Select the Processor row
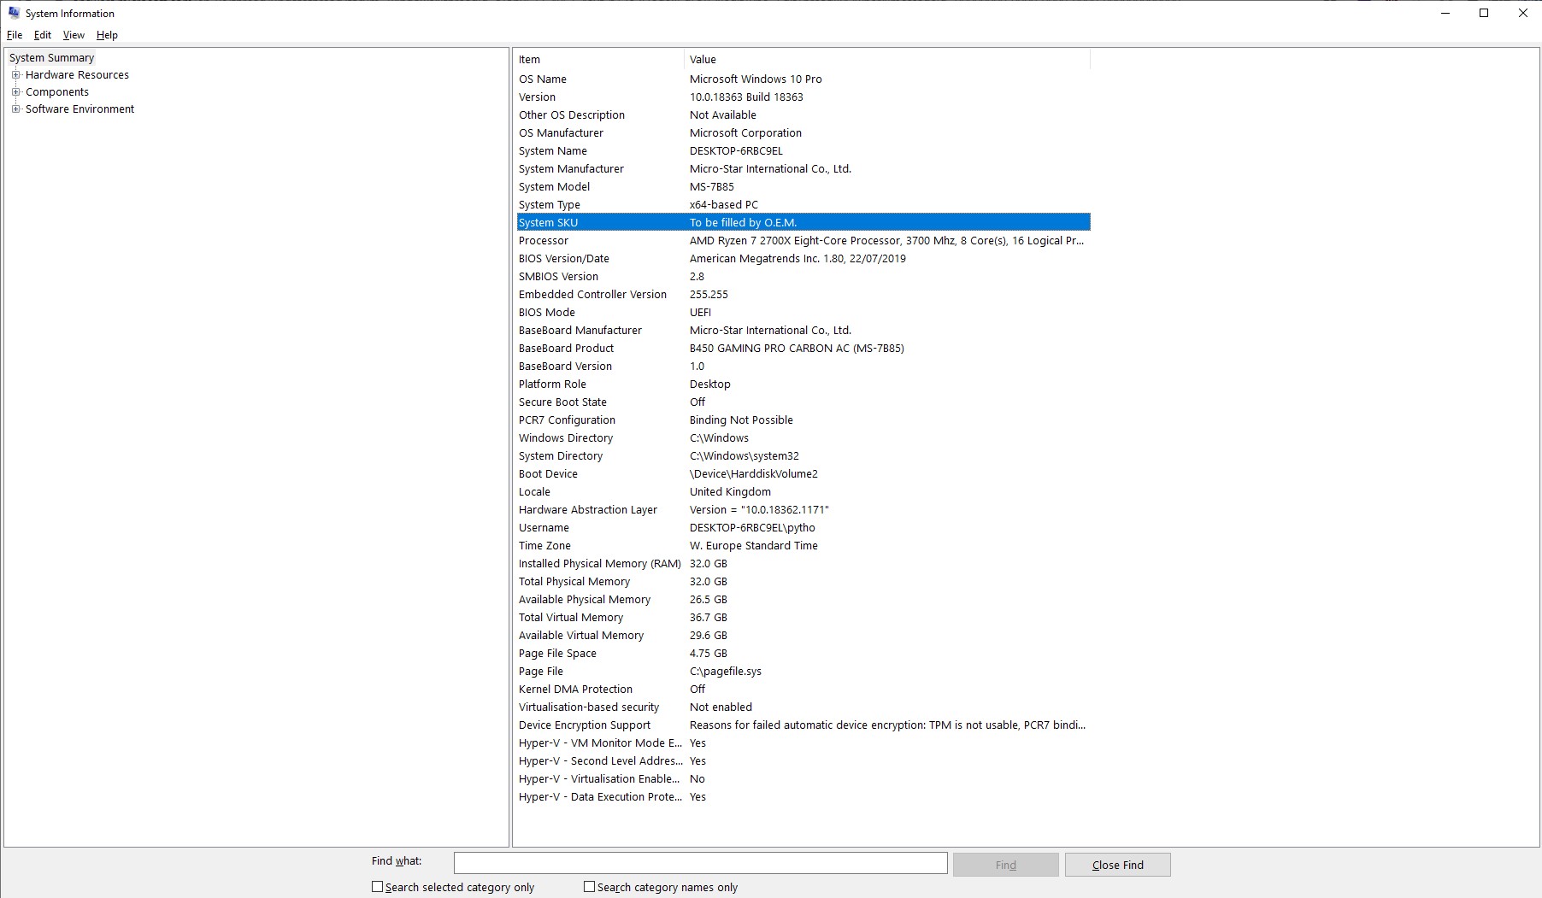The width and height of the screenshot is (1542, 898). point(598,240)
